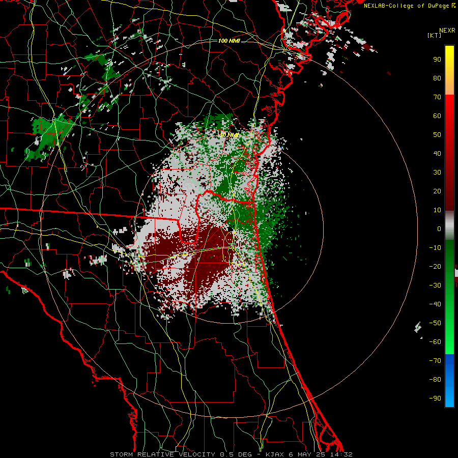Select the 40 value on velocity scale

click(x=437, y=153)
